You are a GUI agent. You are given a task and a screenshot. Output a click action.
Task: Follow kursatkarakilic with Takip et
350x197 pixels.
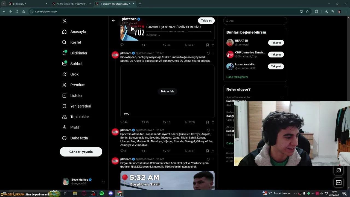pos(276,66)
